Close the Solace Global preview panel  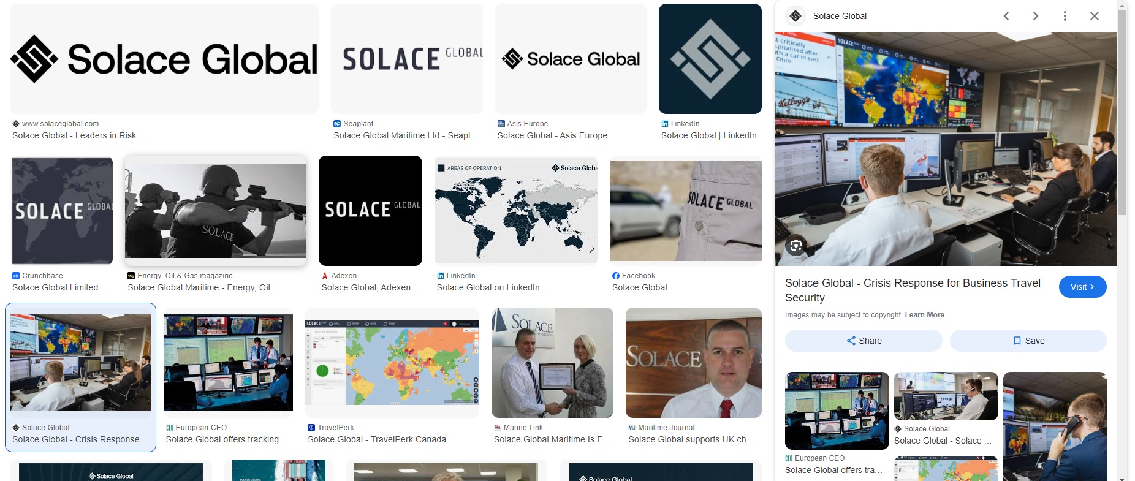[x=1095, y=16]
